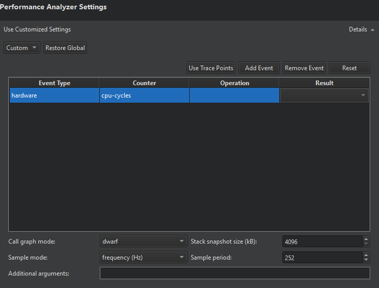Increase Stack snapshot size with up arrow
The height and width of the screenshot is (288, 379).
click(x=366, y=239)
